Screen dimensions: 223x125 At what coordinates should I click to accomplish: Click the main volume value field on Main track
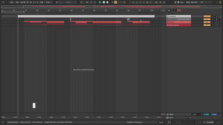pyautogui.click(x=206, y=114)
